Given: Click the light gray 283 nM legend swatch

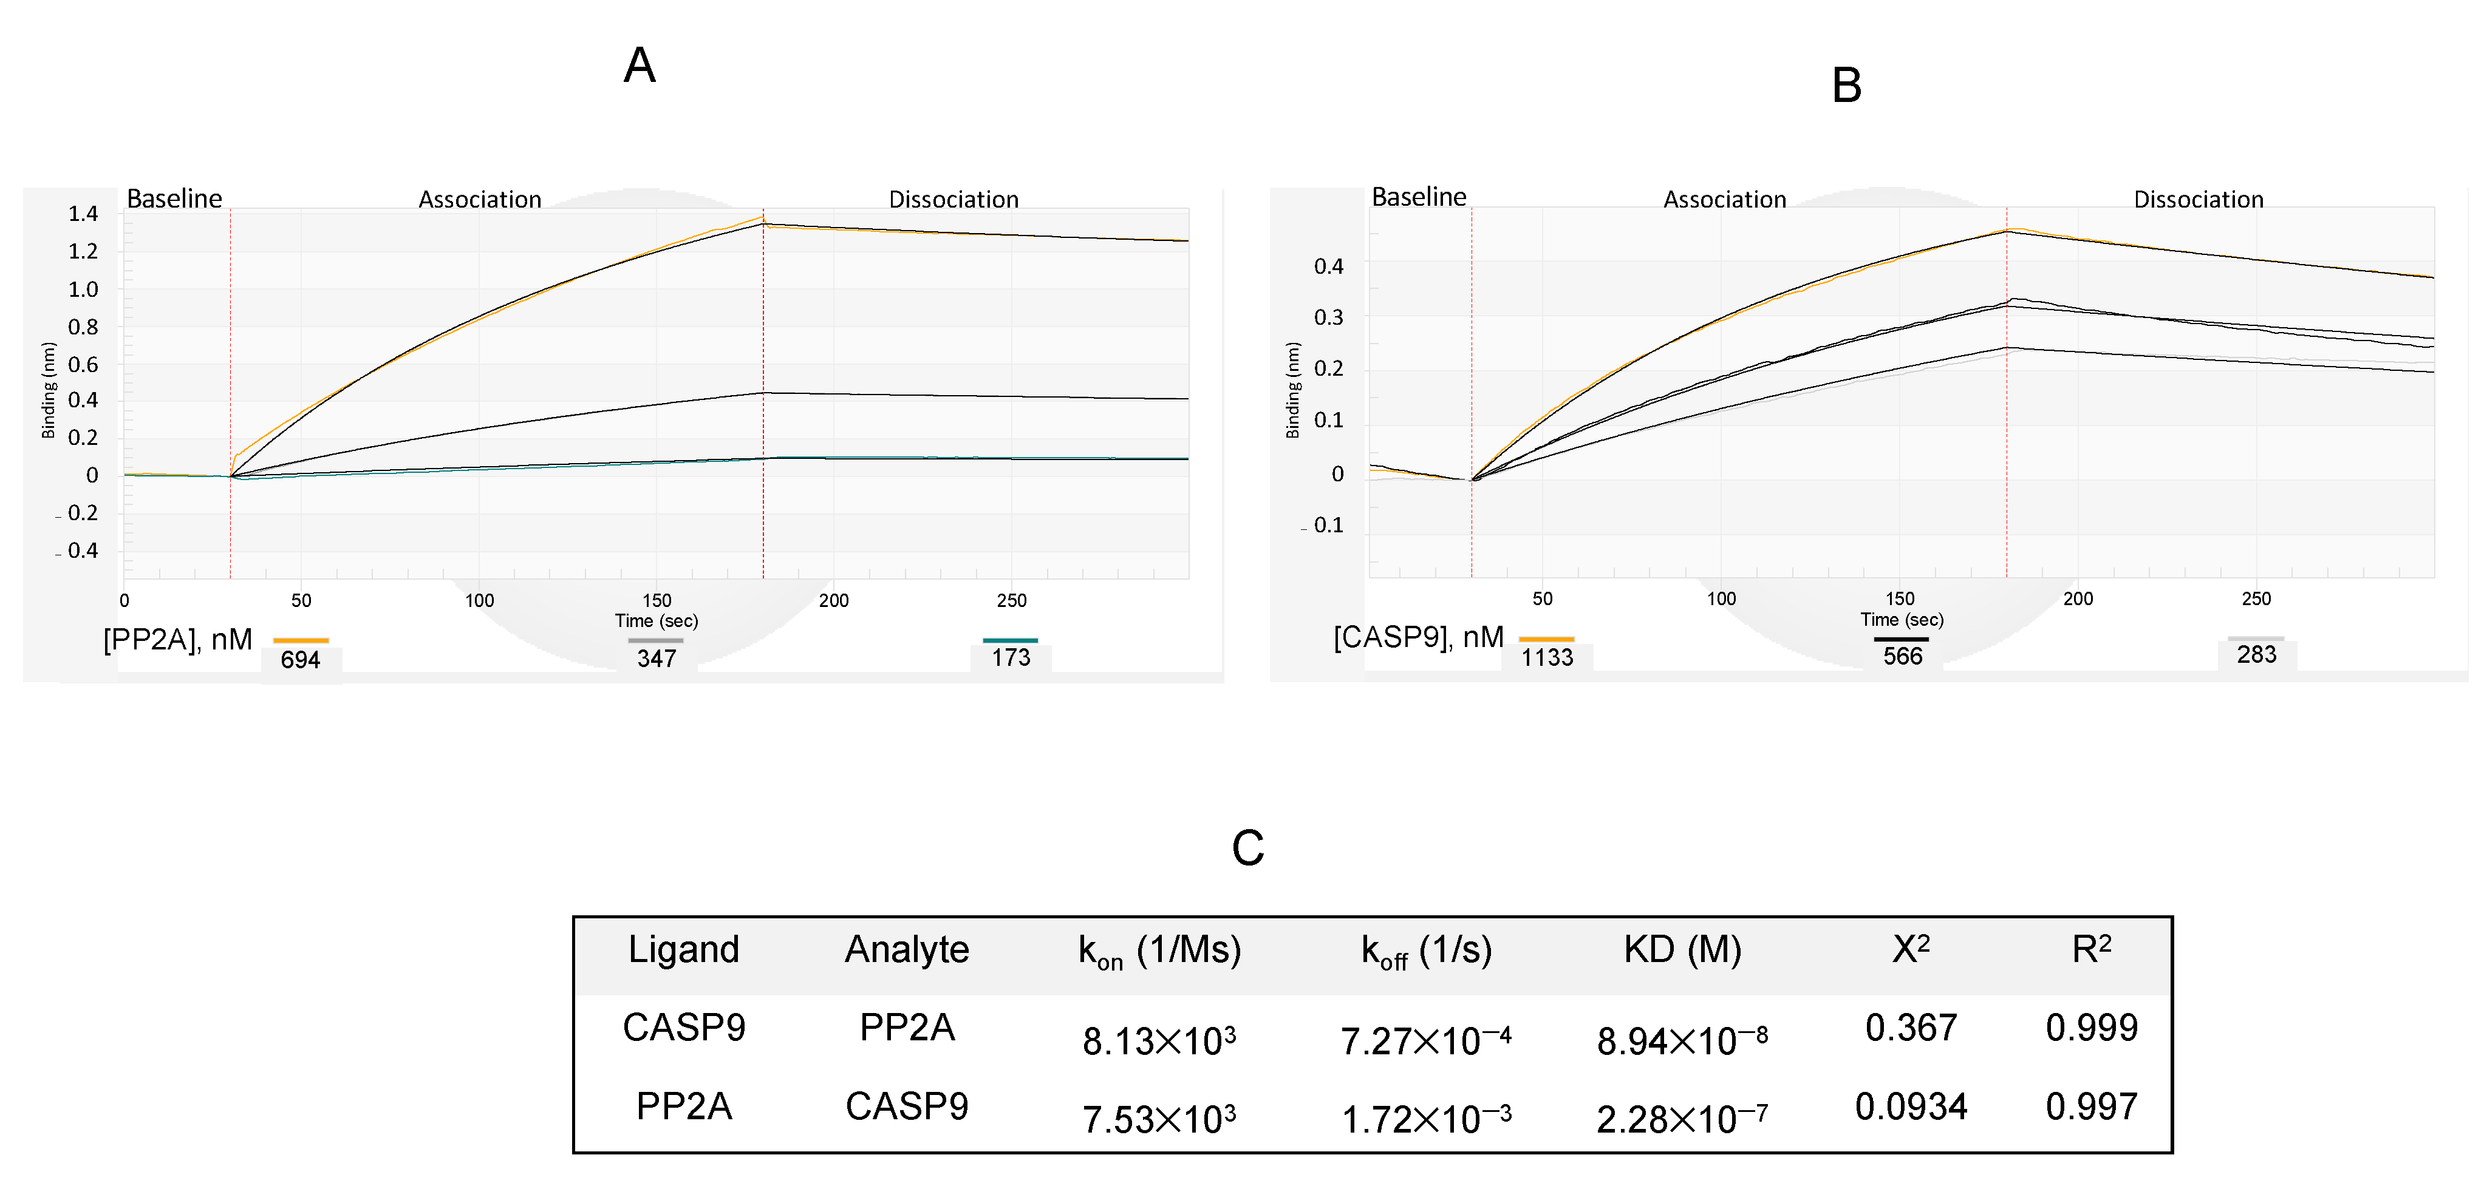Looking at the screenshot, I should coord(2255,638).
